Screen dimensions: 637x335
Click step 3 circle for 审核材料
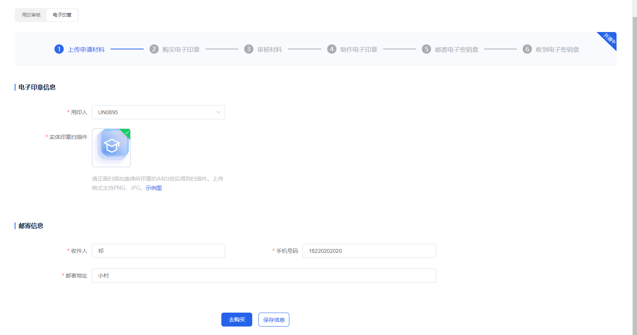249,49
